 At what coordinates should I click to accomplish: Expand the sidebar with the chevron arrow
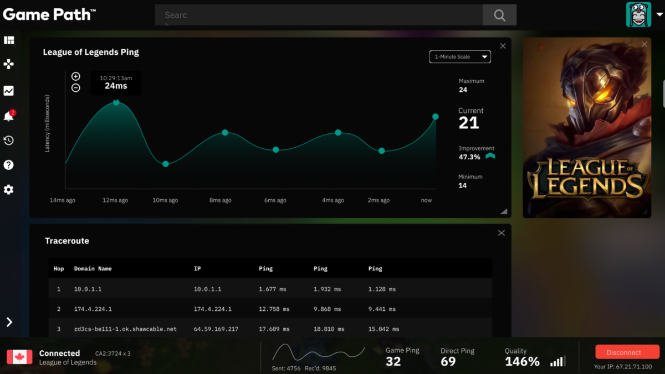pos(9,322)
